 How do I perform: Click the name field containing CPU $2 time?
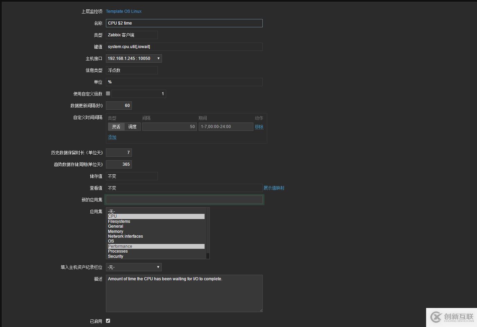184,23
